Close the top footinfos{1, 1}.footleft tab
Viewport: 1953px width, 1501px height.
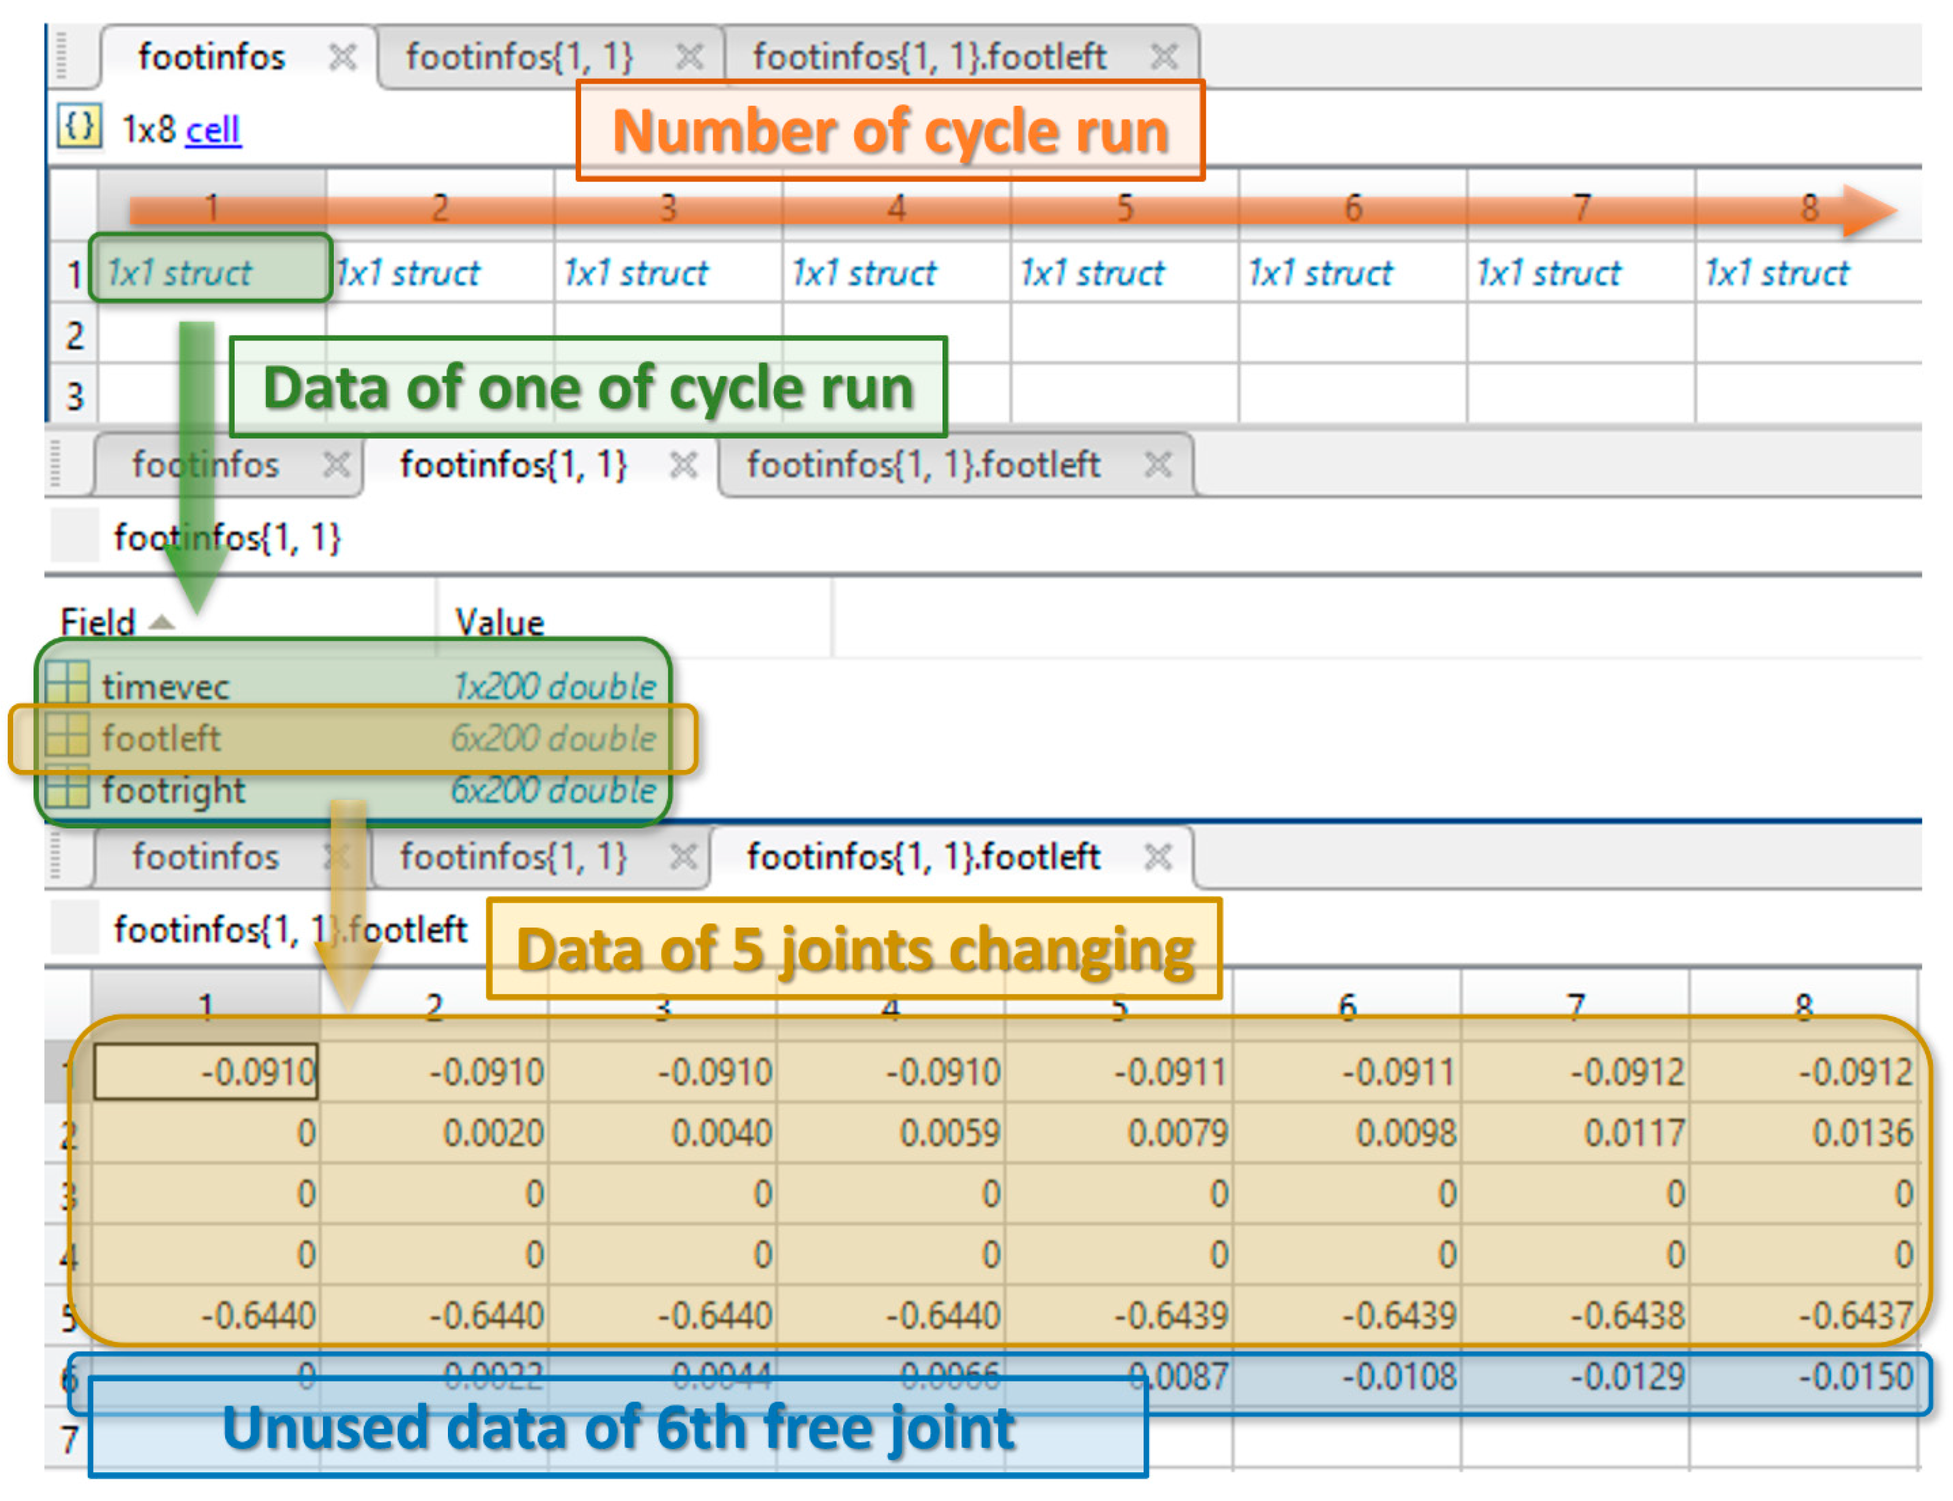click(x=1163, y=57)
